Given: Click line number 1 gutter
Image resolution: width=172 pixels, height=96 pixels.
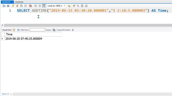Looking at the screenshot, I should pyautogui.click(x=10, y=11).
